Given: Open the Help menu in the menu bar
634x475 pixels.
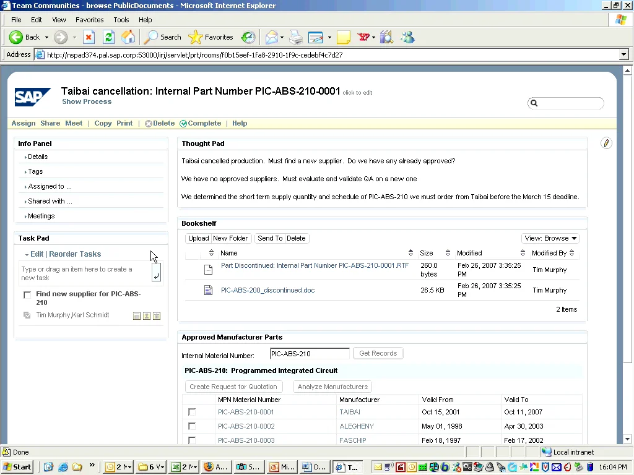Looking at the screenshot, I should point(145,20).
